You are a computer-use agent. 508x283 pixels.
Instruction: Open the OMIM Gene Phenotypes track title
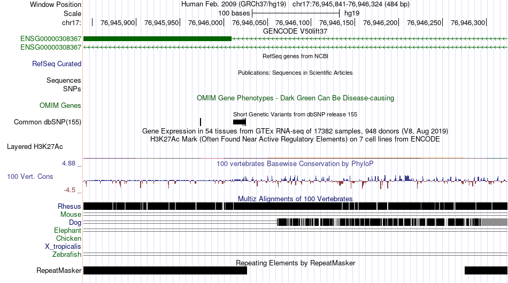(296, 98)
